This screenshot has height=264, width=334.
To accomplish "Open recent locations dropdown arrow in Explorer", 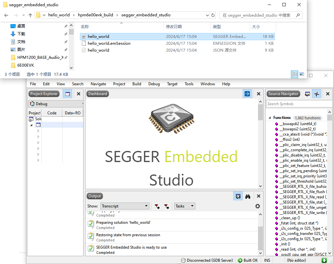I will point(23,15).
